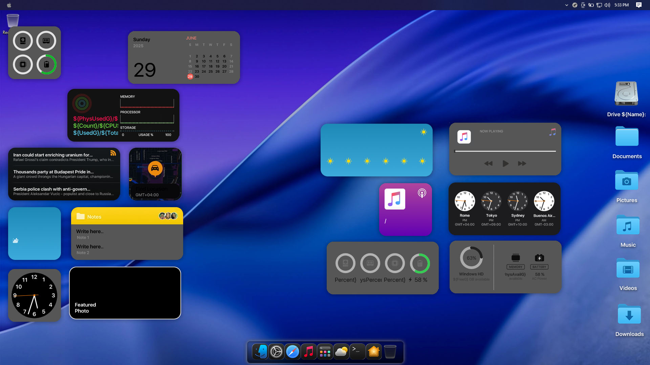Screen dimensions: 650x365
Task: Skip forward in Now Playing widget
Action: coord(522,164)
